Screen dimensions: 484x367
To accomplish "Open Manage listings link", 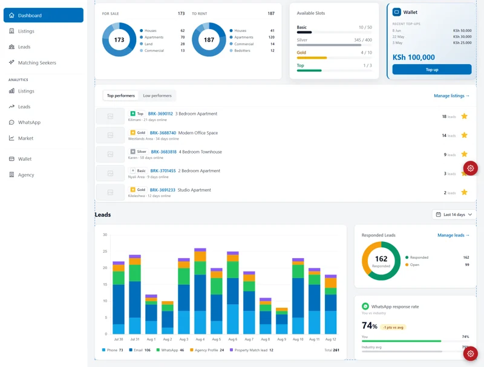I will point(451,96).
